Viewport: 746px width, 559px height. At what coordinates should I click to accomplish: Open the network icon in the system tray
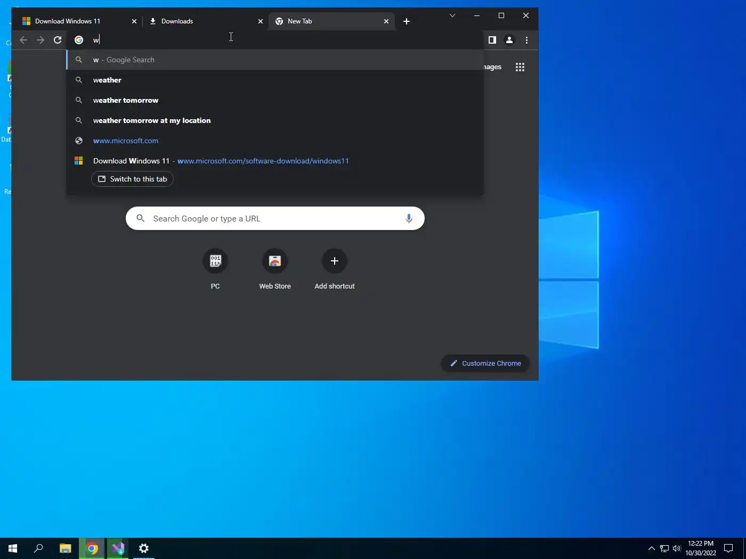tap(664, 548)
